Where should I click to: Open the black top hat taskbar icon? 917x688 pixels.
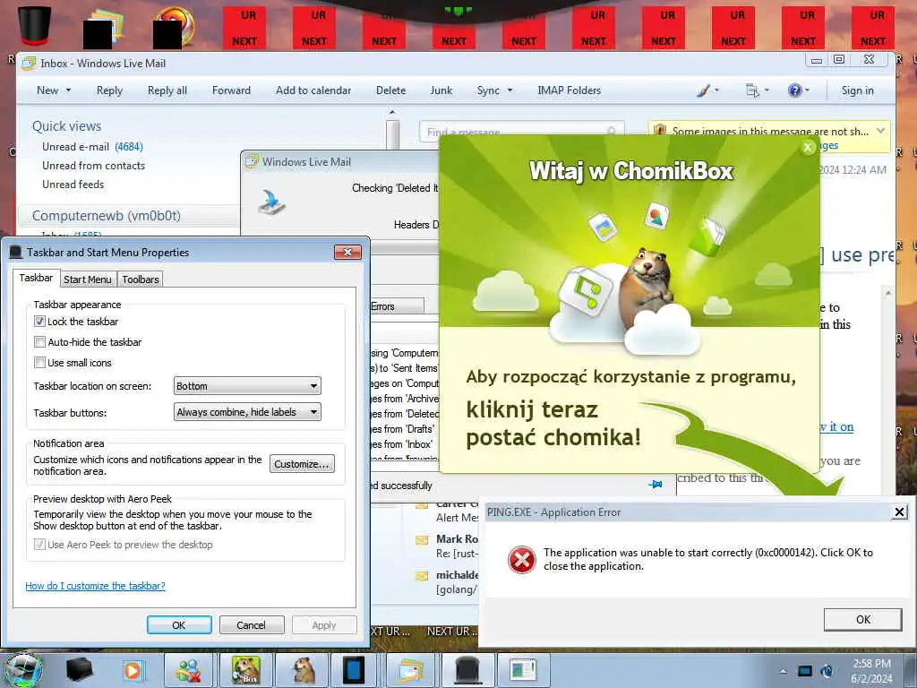click(467, 670)
